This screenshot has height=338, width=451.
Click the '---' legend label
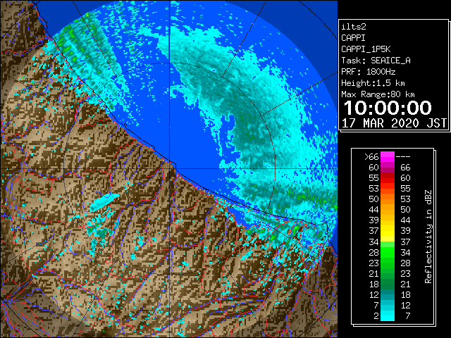403,157
